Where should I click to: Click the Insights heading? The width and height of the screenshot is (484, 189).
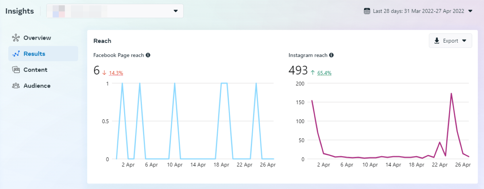click(x=20, y=11)
